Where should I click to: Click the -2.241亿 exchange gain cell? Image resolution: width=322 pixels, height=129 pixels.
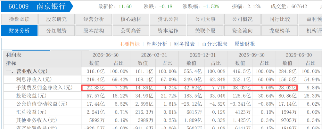click(x=95, y=112)
